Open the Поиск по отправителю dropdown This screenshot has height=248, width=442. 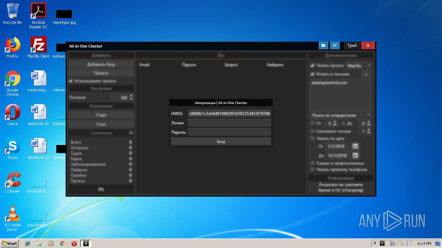pyautogui.click(x=341, y=115)
